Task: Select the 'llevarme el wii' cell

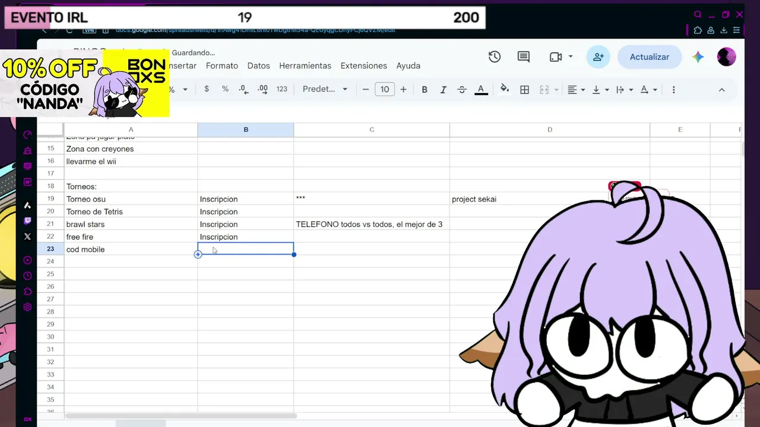Action: pos(131,161)
